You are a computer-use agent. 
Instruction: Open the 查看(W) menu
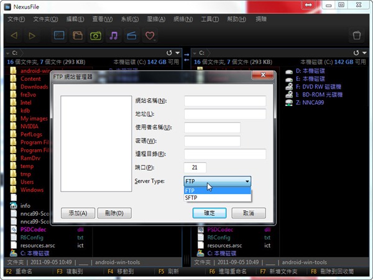point(103,19)
